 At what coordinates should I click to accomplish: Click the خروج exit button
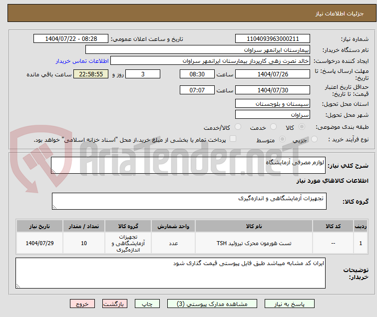tap(82, 304)
